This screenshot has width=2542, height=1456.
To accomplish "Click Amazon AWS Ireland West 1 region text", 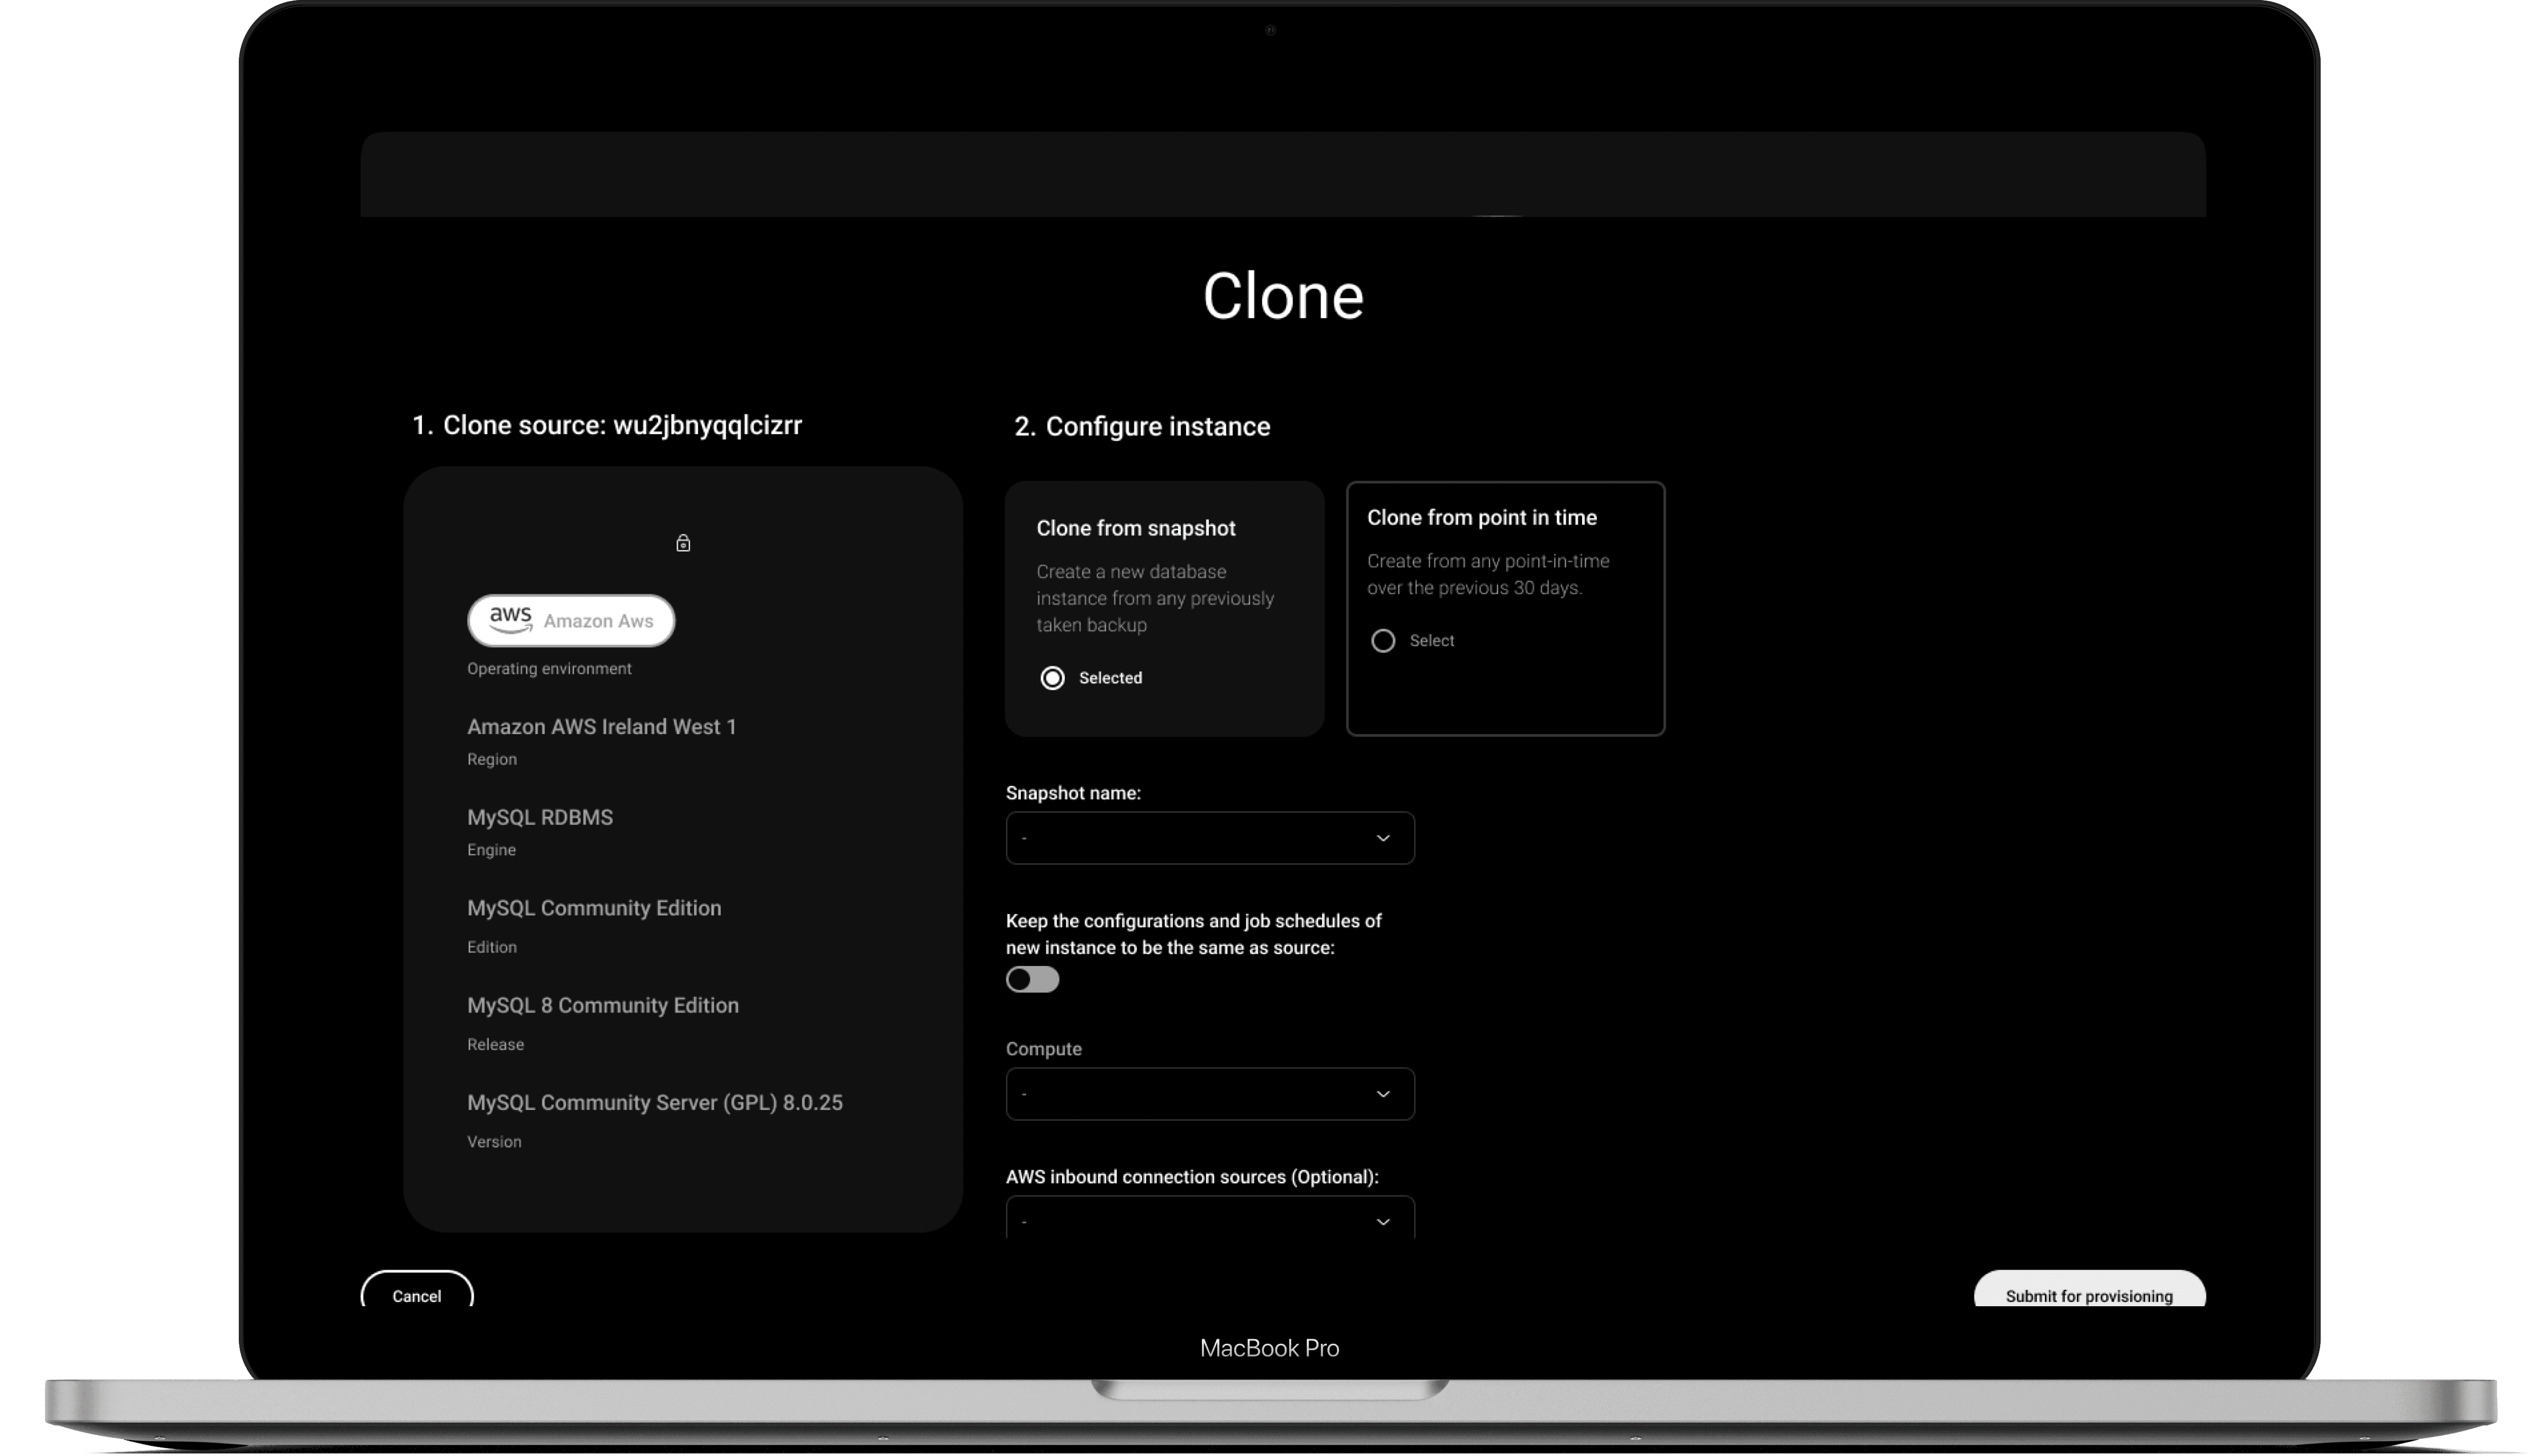I will [x=601, y=727].
